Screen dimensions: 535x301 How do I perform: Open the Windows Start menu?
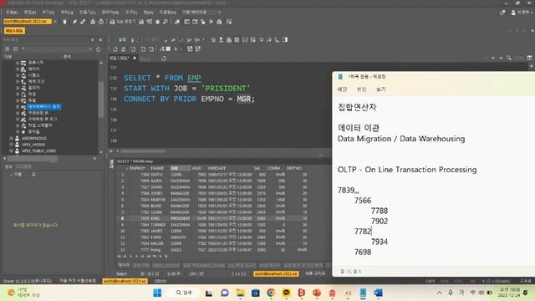click(157, 293)
